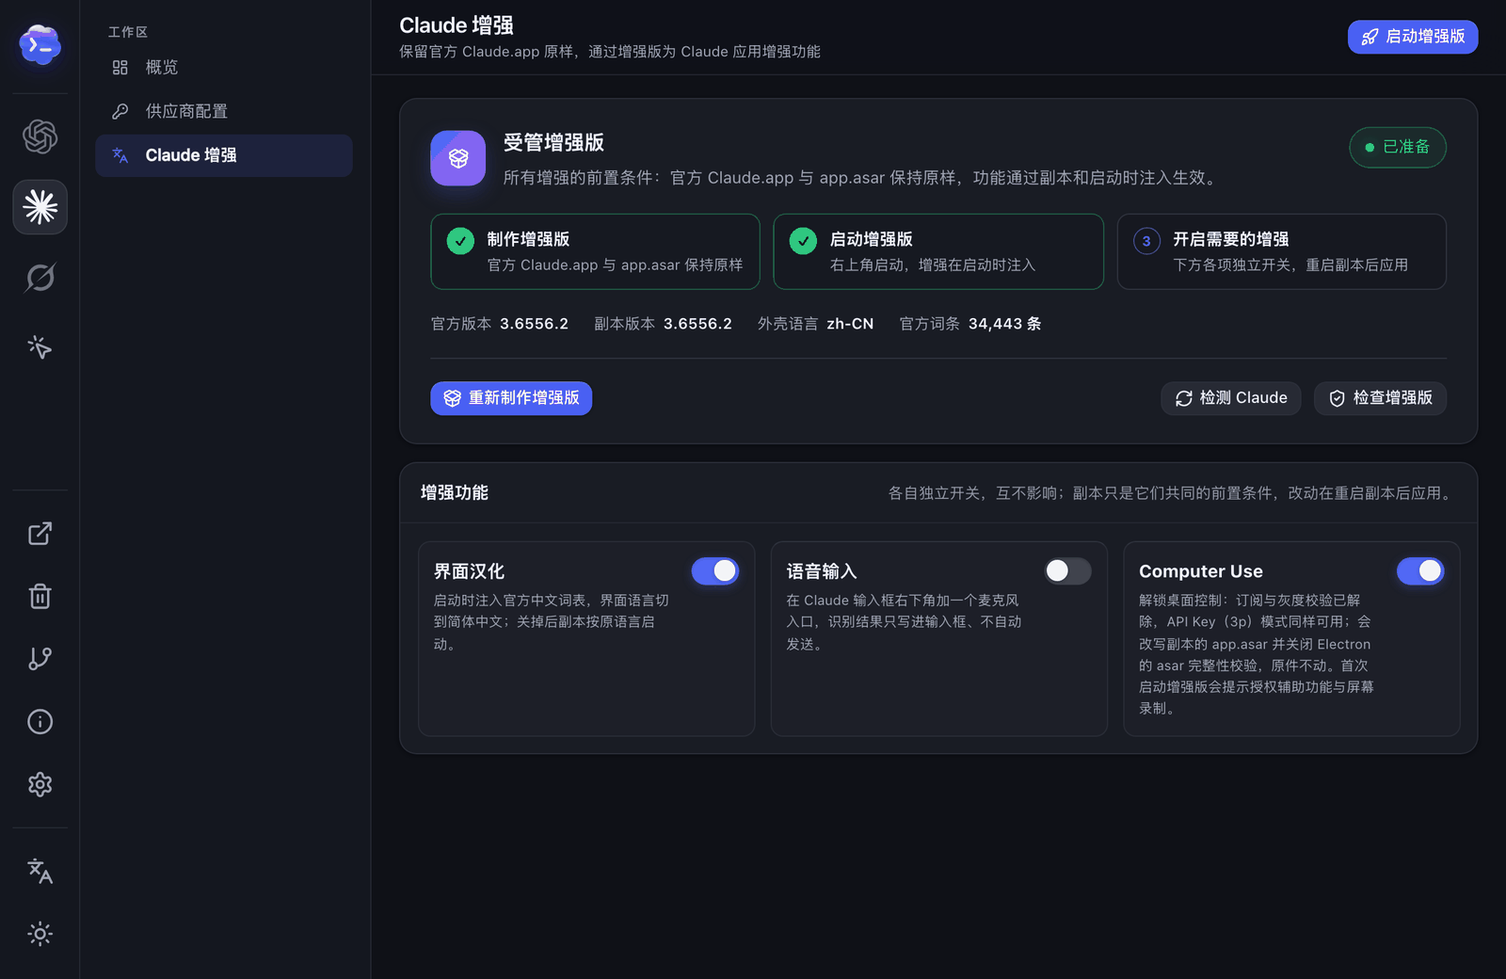
Task: Click the language translate icon at the sidebar bottom
Action: (40, 871)
